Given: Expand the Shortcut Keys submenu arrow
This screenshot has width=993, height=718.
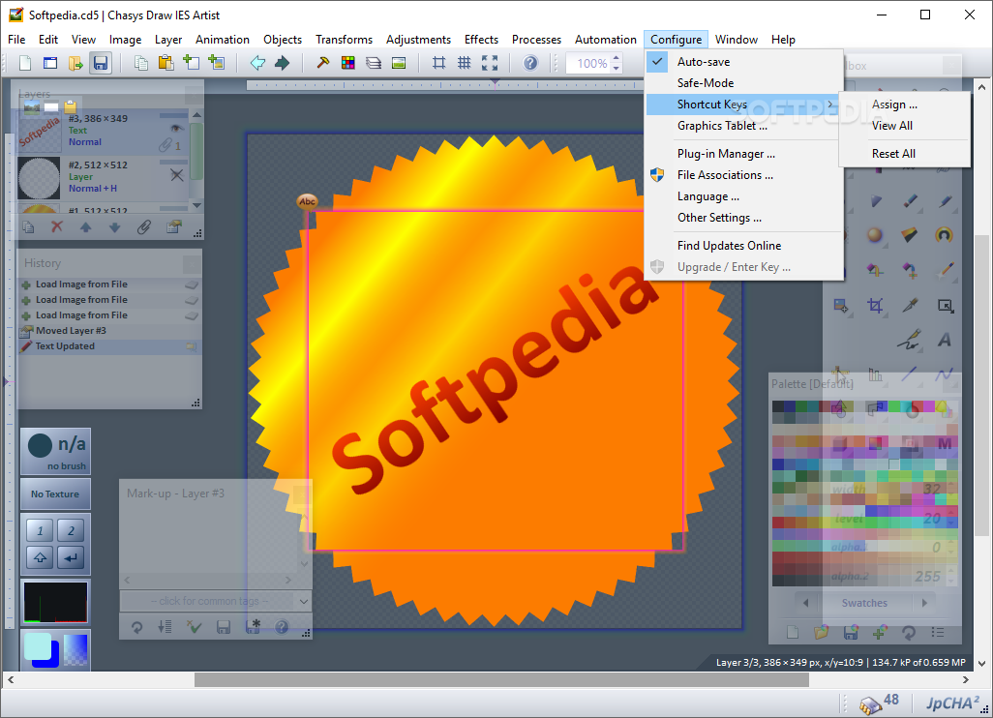Looking at the screenshot, I should point(829,104).
